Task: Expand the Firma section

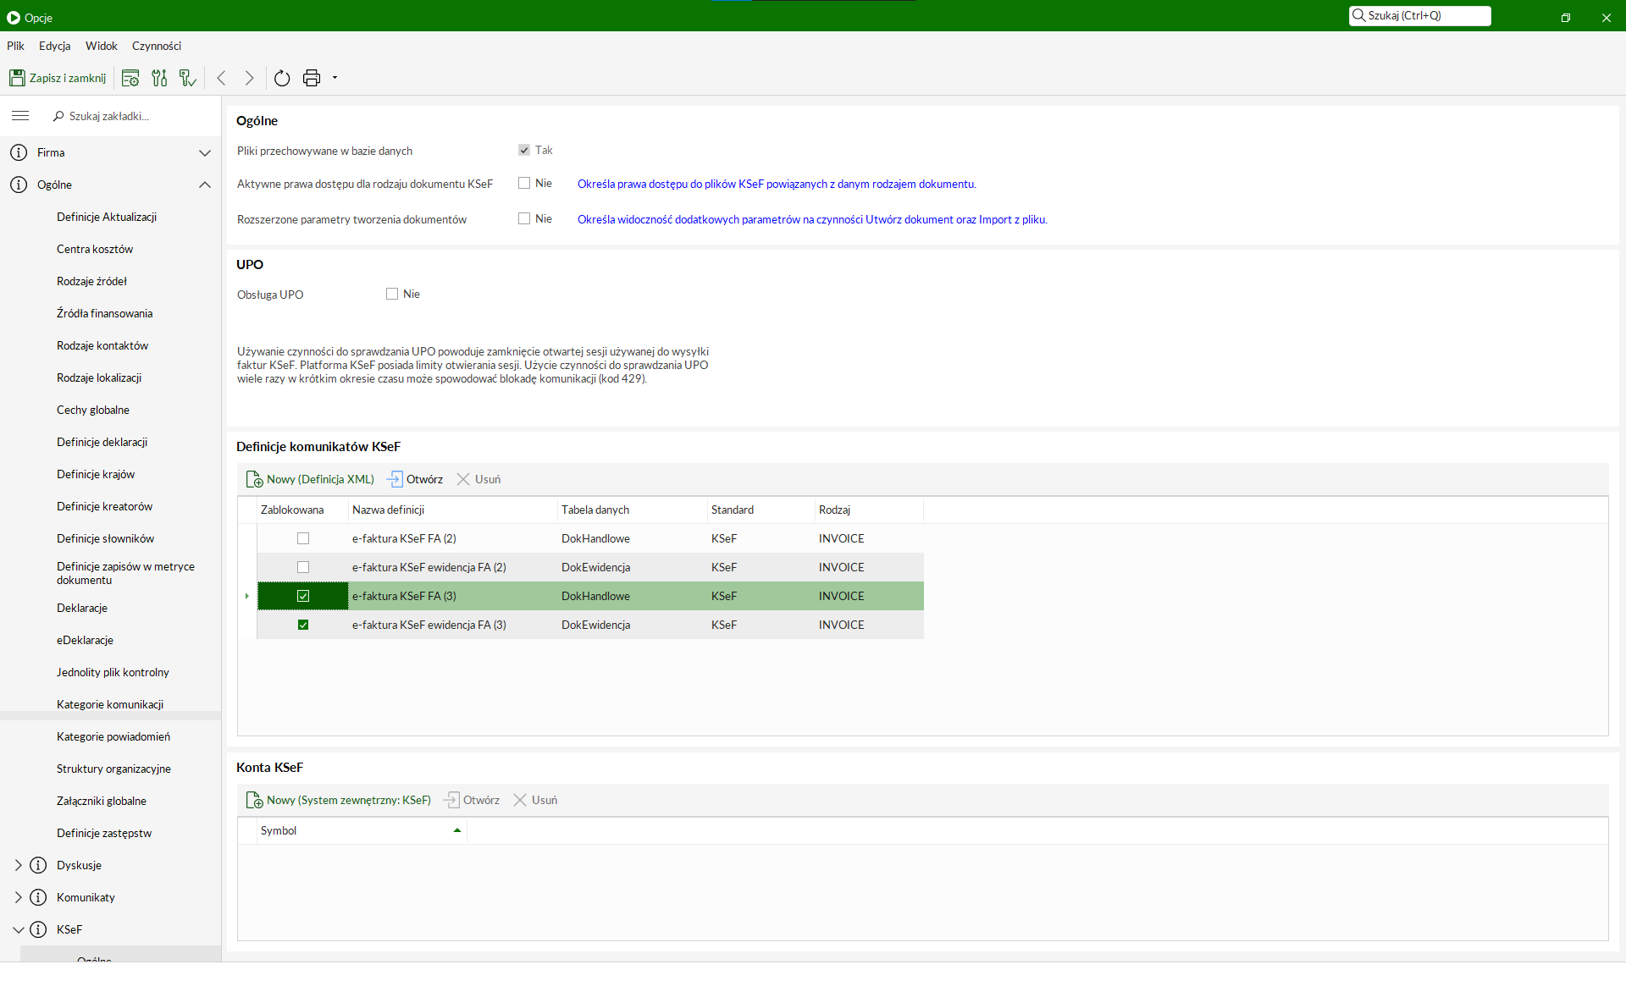Action: point(204,152)
